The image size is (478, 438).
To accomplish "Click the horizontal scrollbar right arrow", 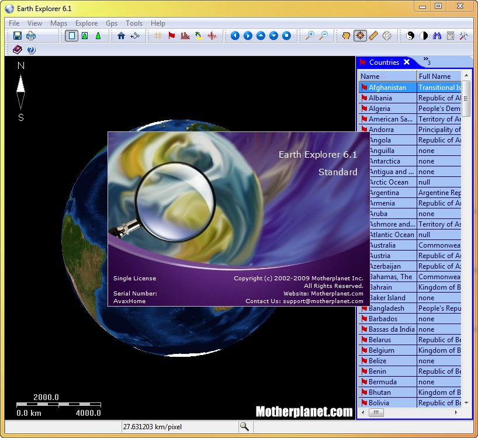I will click(x=456, y=413).
